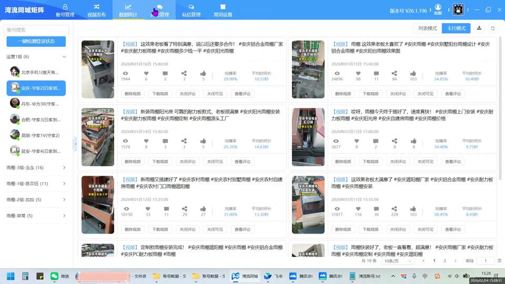Switch to 列表模式 view
Screen dimensions: 505x284
[x=427, y=28]
